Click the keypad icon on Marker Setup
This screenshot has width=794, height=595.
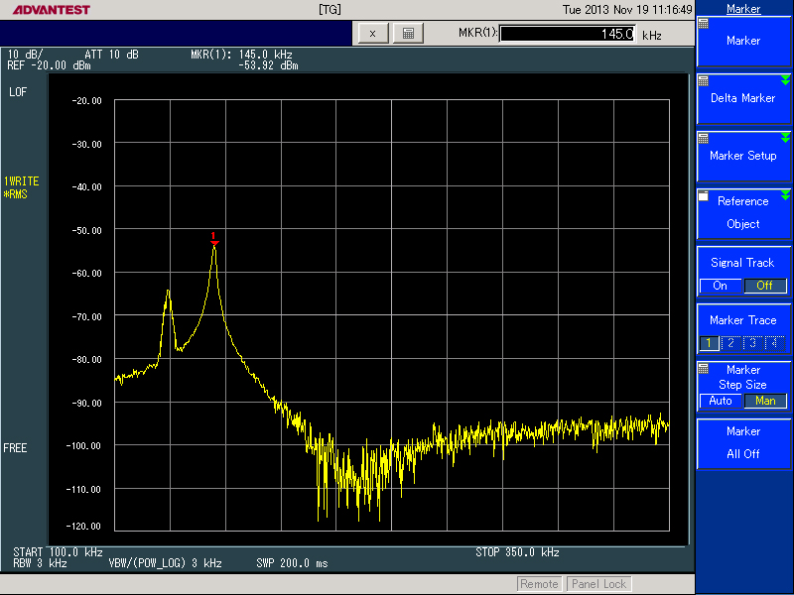coord(704,138)
